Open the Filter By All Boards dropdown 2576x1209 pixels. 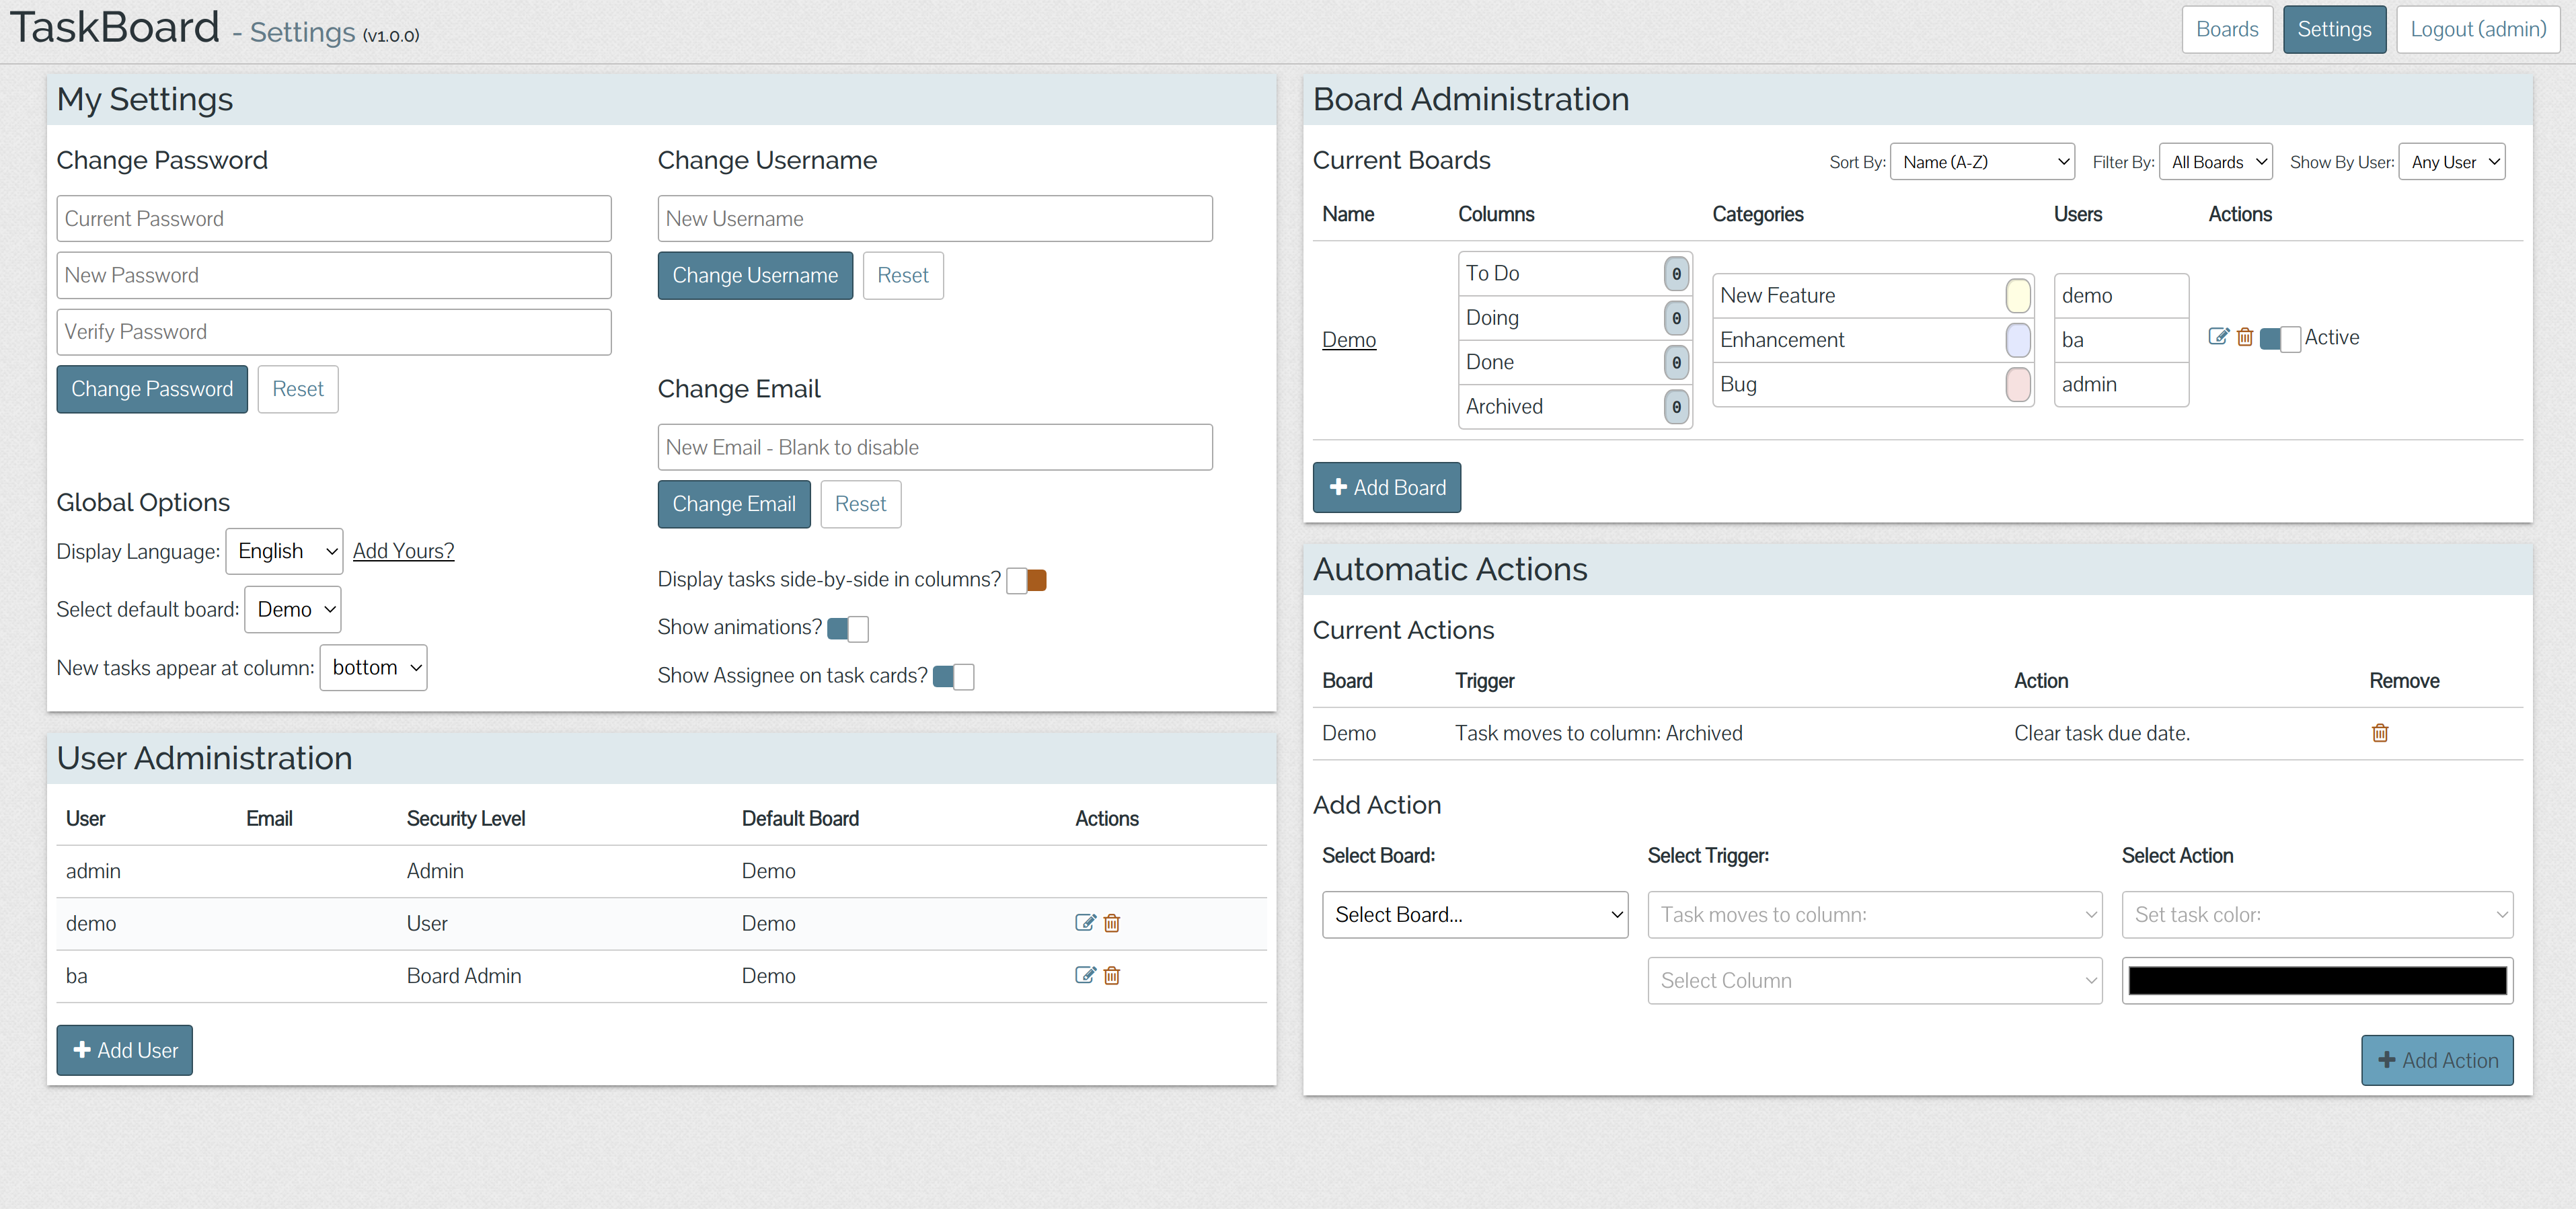pyautogui.click(x=2215, y=159)
